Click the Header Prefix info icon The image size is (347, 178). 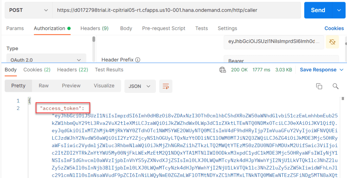[138, 60]
